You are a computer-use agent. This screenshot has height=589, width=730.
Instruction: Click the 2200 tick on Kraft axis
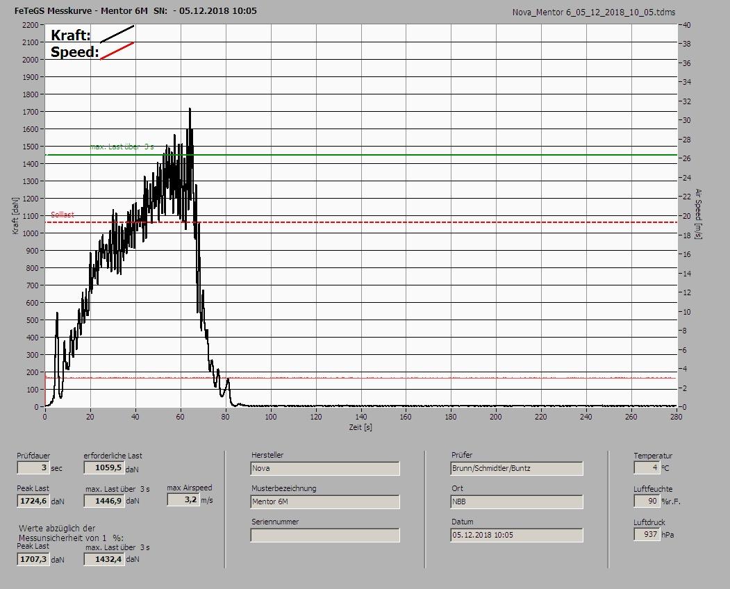30,25
